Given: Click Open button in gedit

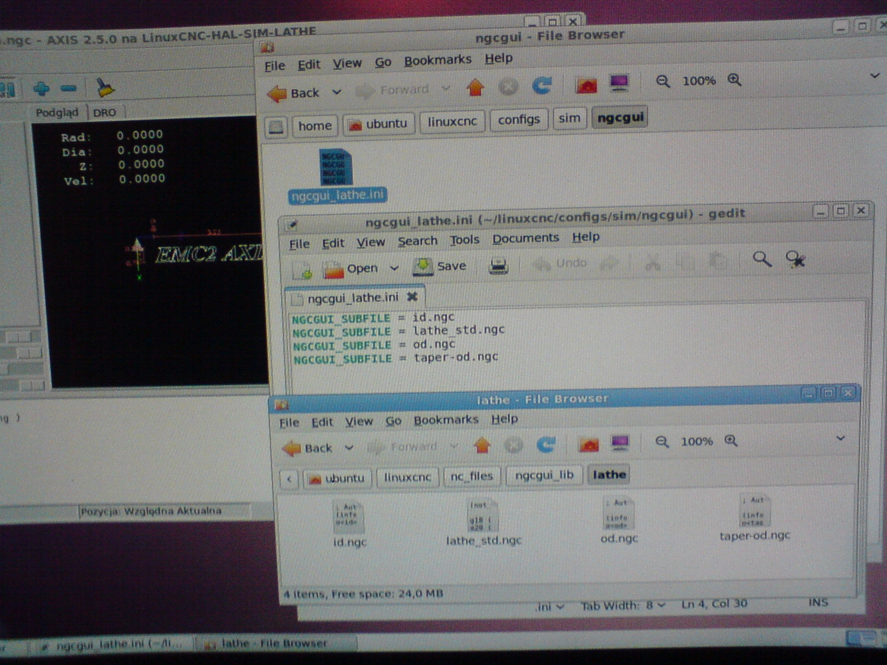Looking at the screenshot, I should click(351, 269).
